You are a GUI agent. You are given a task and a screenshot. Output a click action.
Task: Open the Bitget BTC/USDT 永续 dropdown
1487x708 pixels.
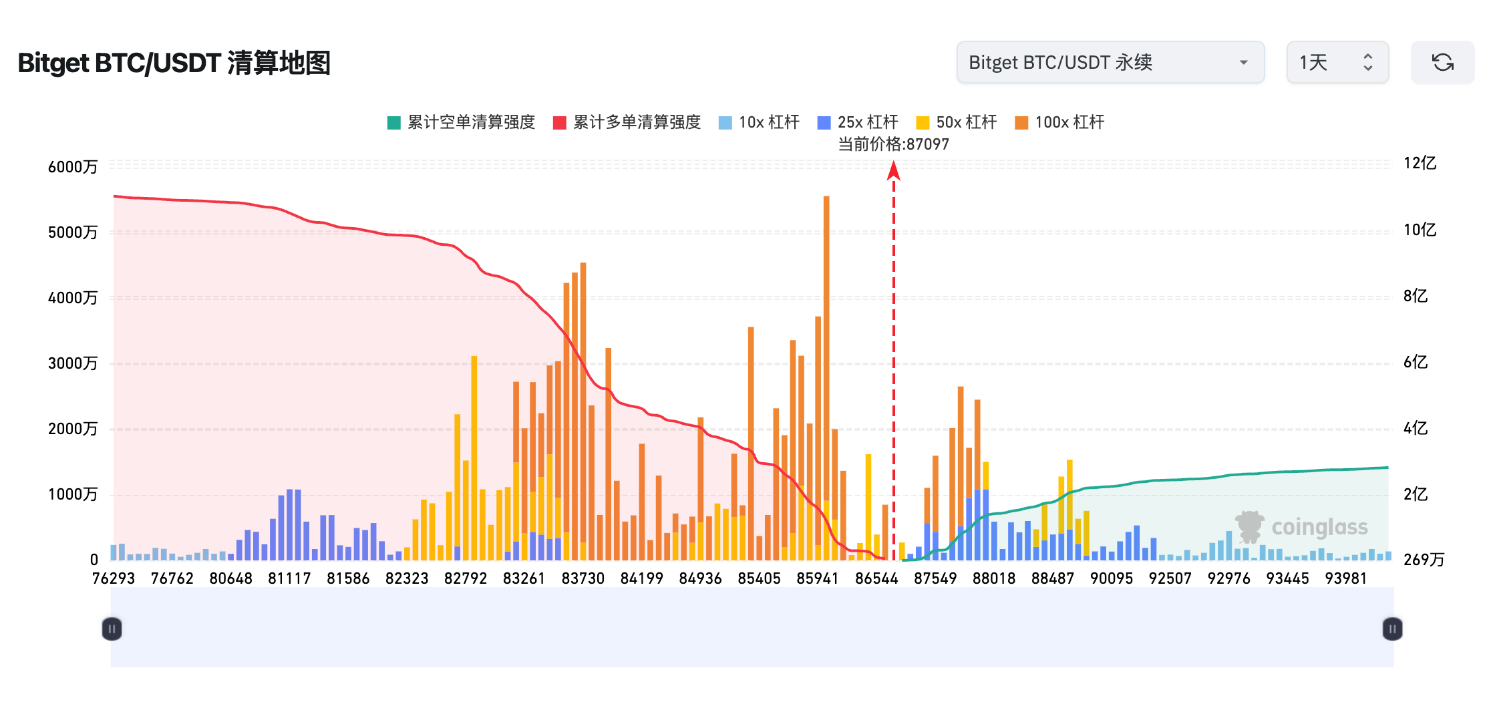(1110, 62)
